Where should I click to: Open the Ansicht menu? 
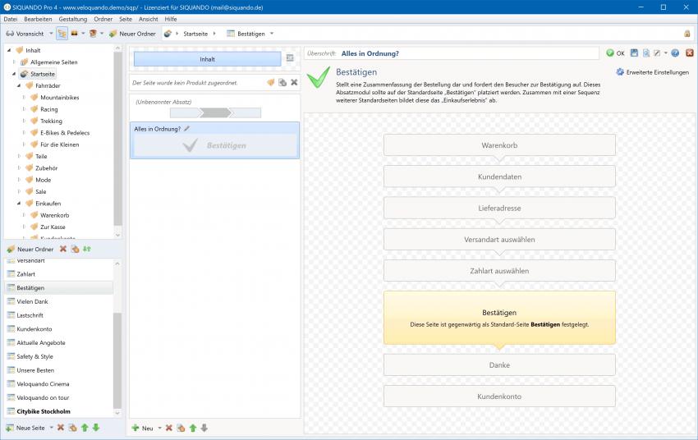click(149, 19)
